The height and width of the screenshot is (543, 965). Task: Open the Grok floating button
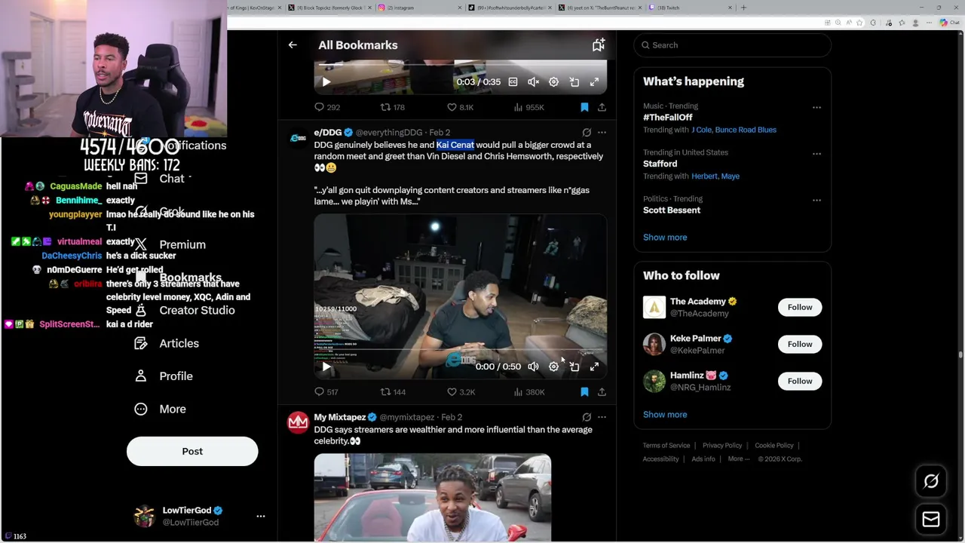point(931,481)
